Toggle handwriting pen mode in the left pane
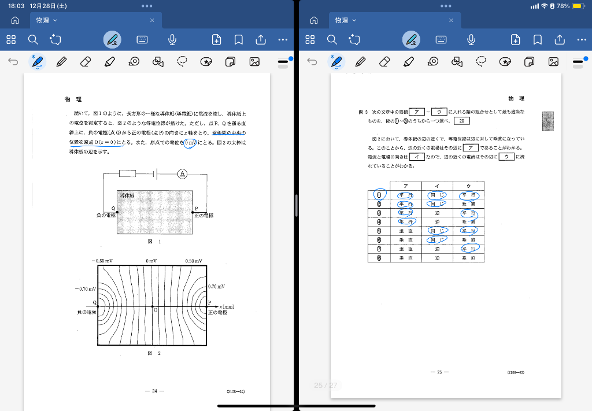The width and height of the screenshot is (592, 411). tap(113, 39)
